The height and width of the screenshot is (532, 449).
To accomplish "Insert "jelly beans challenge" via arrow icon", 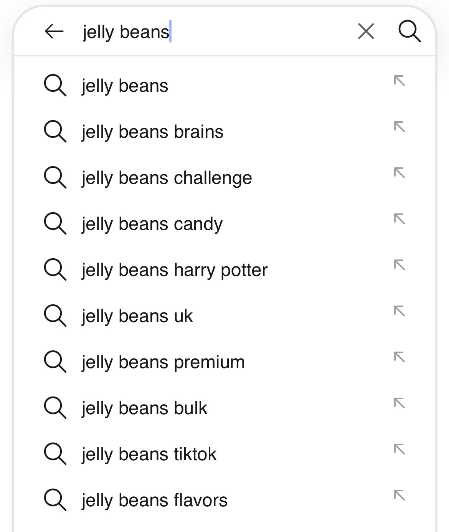I will (x=399, y=173).
